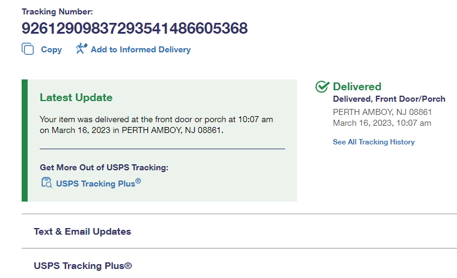Open Add to Informed Delivery link

140,50
